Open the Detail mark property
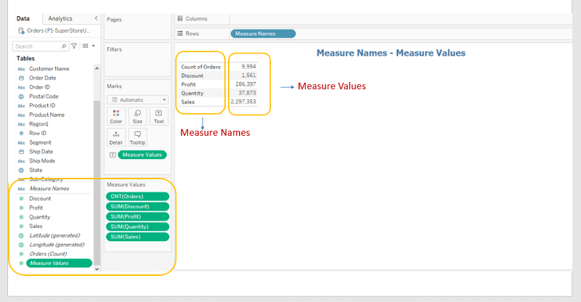This screenshot has height=302, width=581. pos(116,138)
